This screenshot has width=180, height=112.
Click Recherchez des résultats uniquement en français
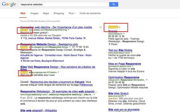[x=57, y=82]
